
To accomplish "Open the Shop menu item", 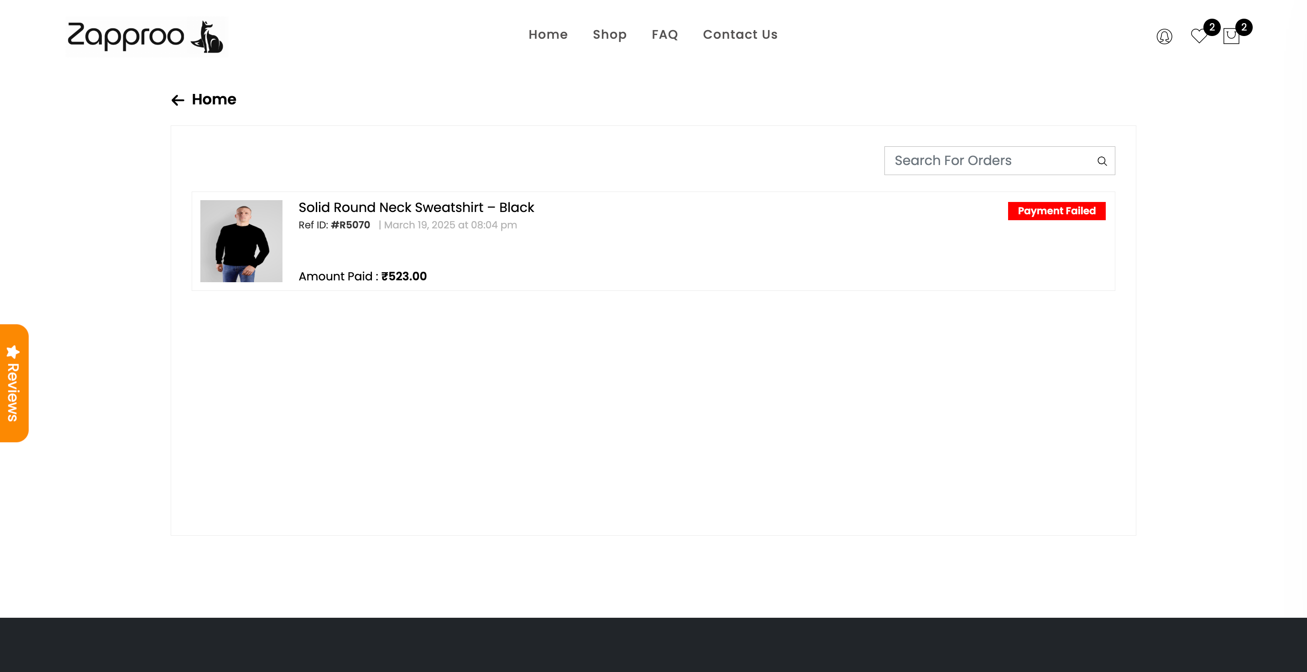I will [x=609, y=35].
